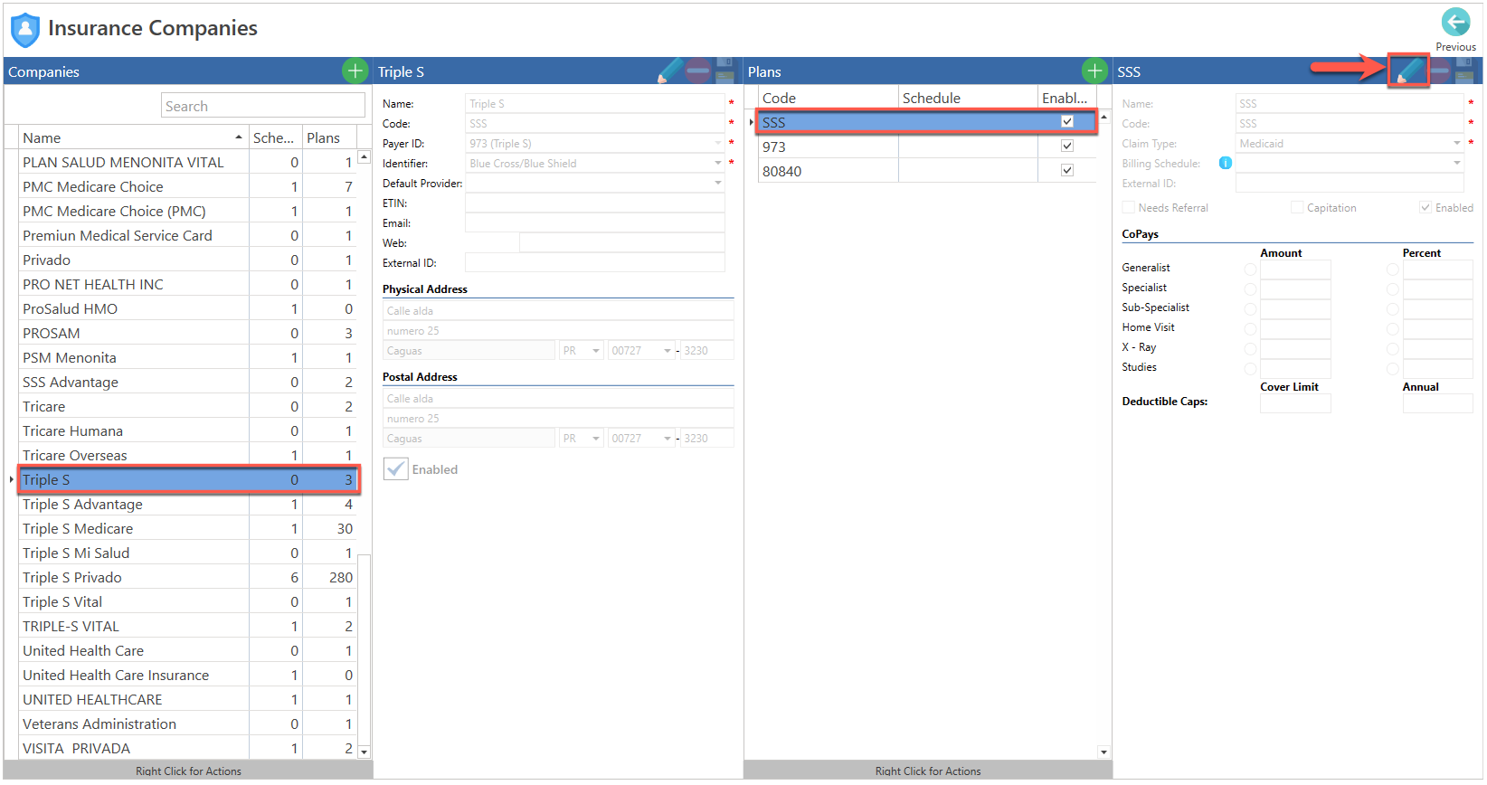Select SSS Advantage company row
The image size is (1487, 785).
pos(188,382)
